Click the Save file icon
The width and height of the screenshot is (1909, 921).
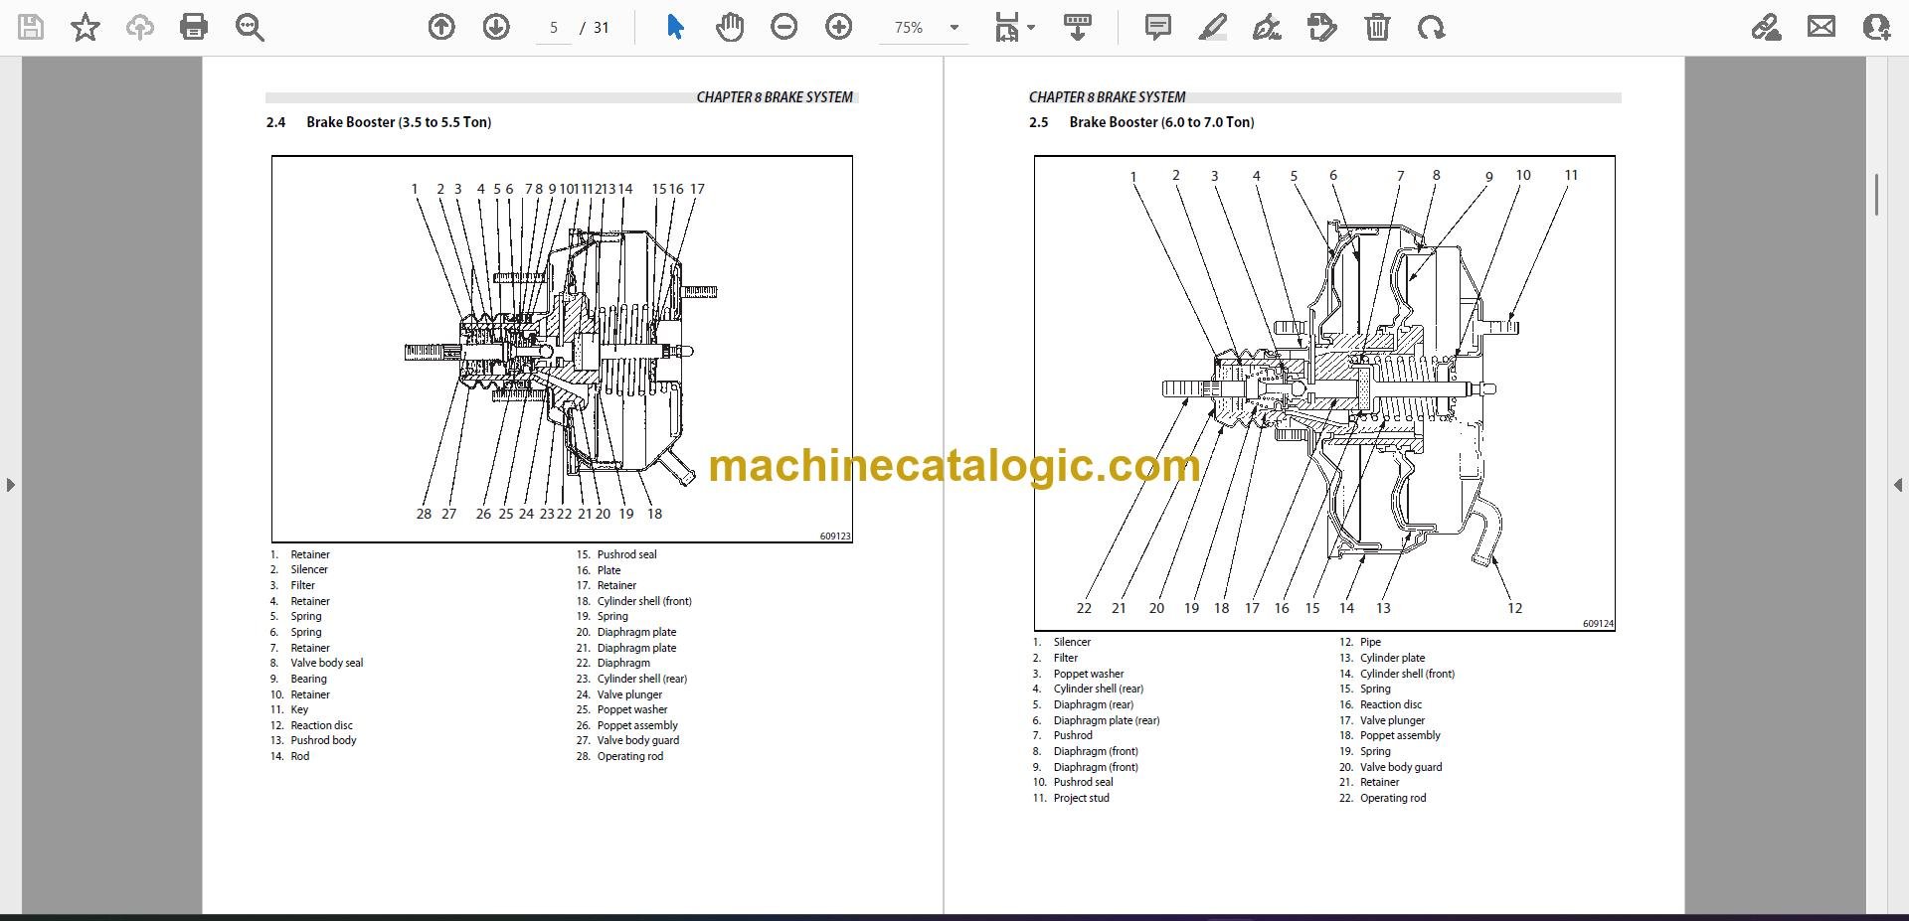tap(31, 27)
